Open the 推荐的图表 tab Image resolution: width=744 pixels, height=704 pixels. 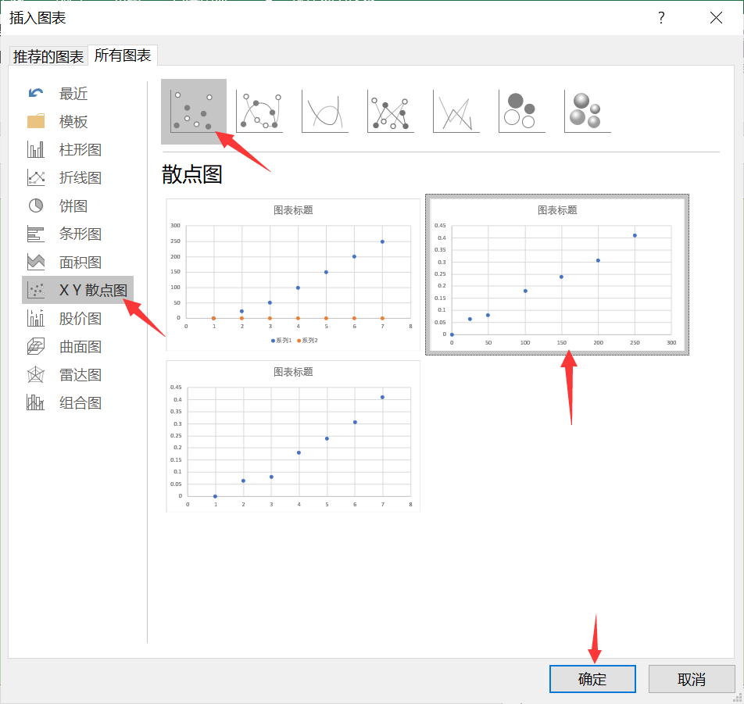48,56
